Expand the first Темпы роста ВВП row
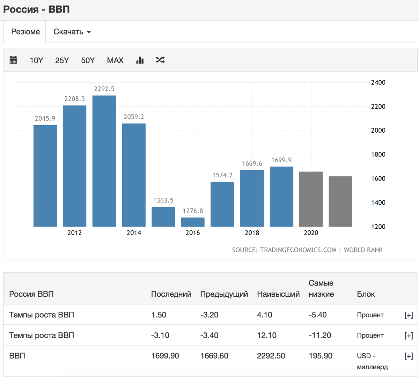 pos(409,315)
